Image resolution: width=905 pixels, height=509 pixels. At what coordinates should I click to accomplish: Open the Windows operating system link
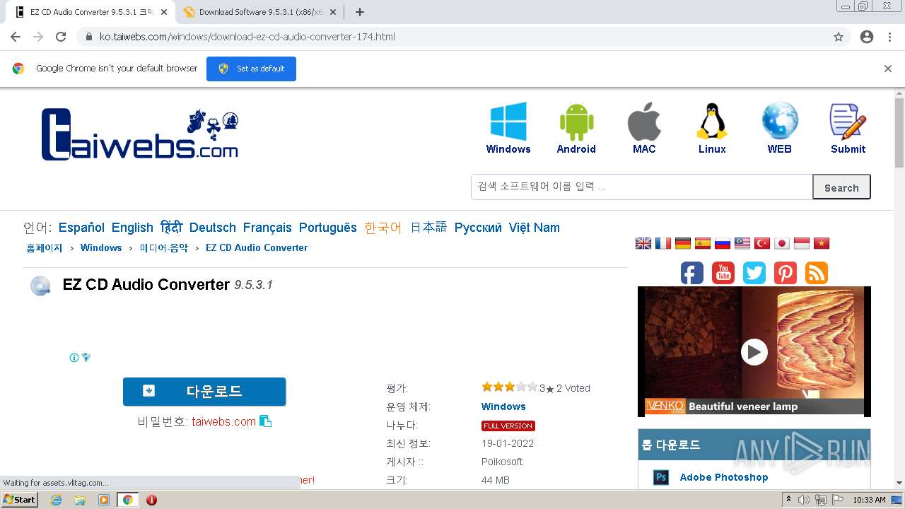tap(503, 406)
